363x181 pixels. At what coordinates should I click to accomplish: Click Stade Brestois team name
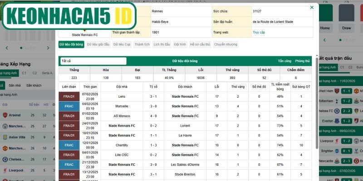(x=185, y=174)
